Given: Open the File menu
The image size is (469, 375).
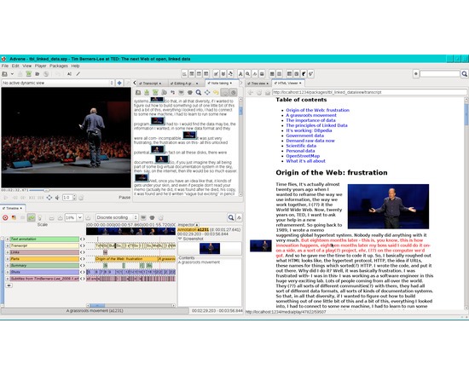Looking at the screenshot, I should pos(5,66).
